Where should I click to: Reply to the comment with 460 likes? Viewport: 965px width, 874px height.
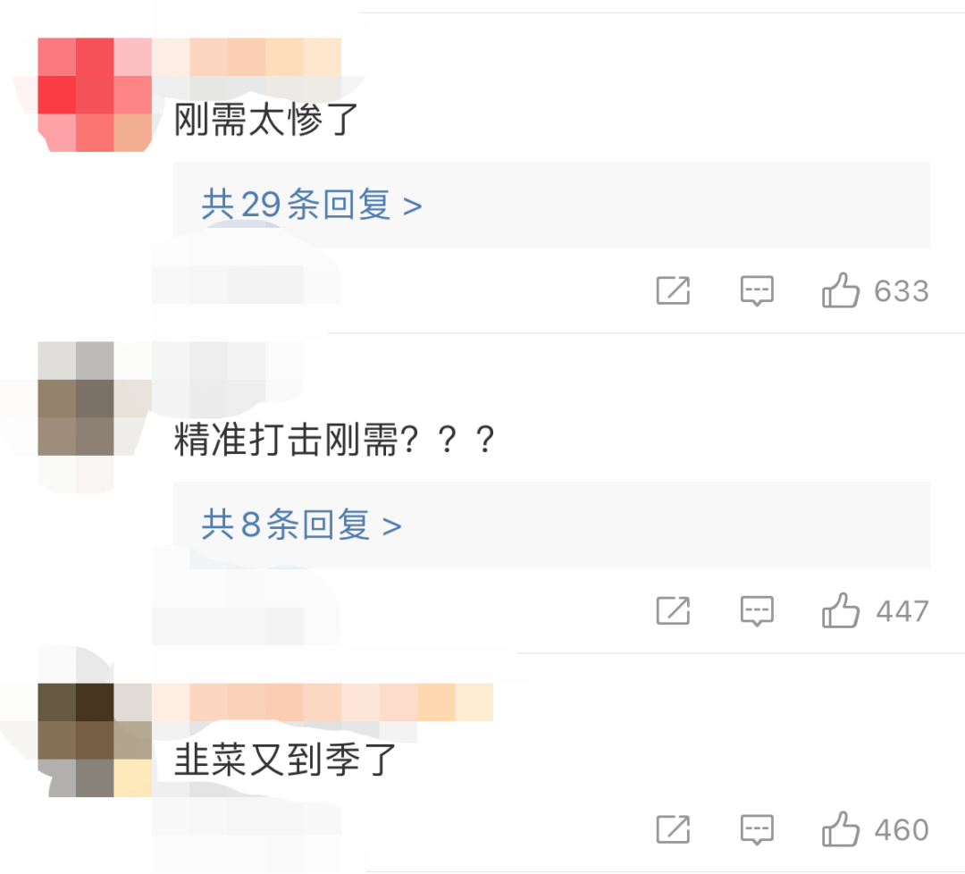(x=757, y=829)
